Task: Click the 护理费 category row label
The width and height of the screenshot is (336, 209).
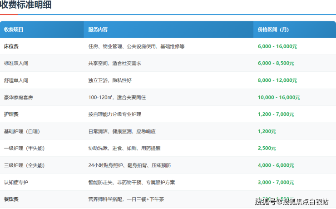Action: pos(11,114)
